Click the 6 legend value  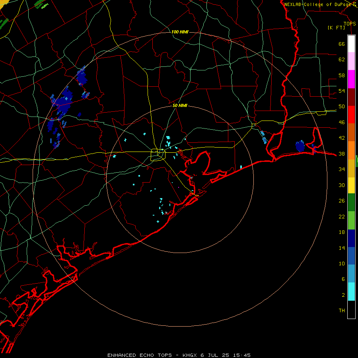click(x=343, y=279)
